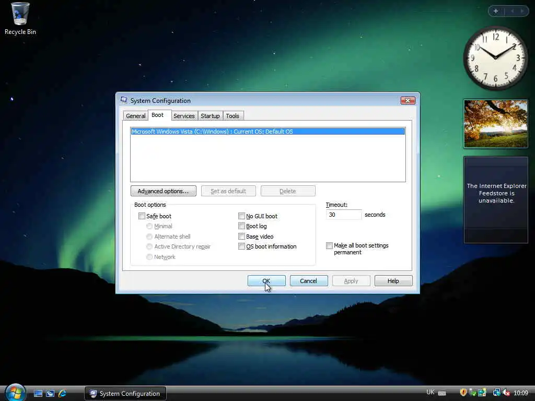
Task: Open the Security Center shield tray icon
Action: click(463, 393)
